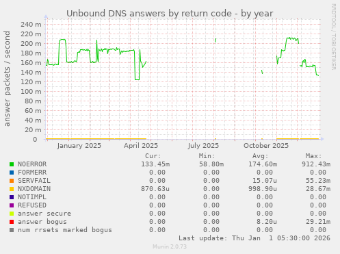The image size is (340, 254).
Task: Select the num rrsets marked bogus label
Action: pos(65,230)
